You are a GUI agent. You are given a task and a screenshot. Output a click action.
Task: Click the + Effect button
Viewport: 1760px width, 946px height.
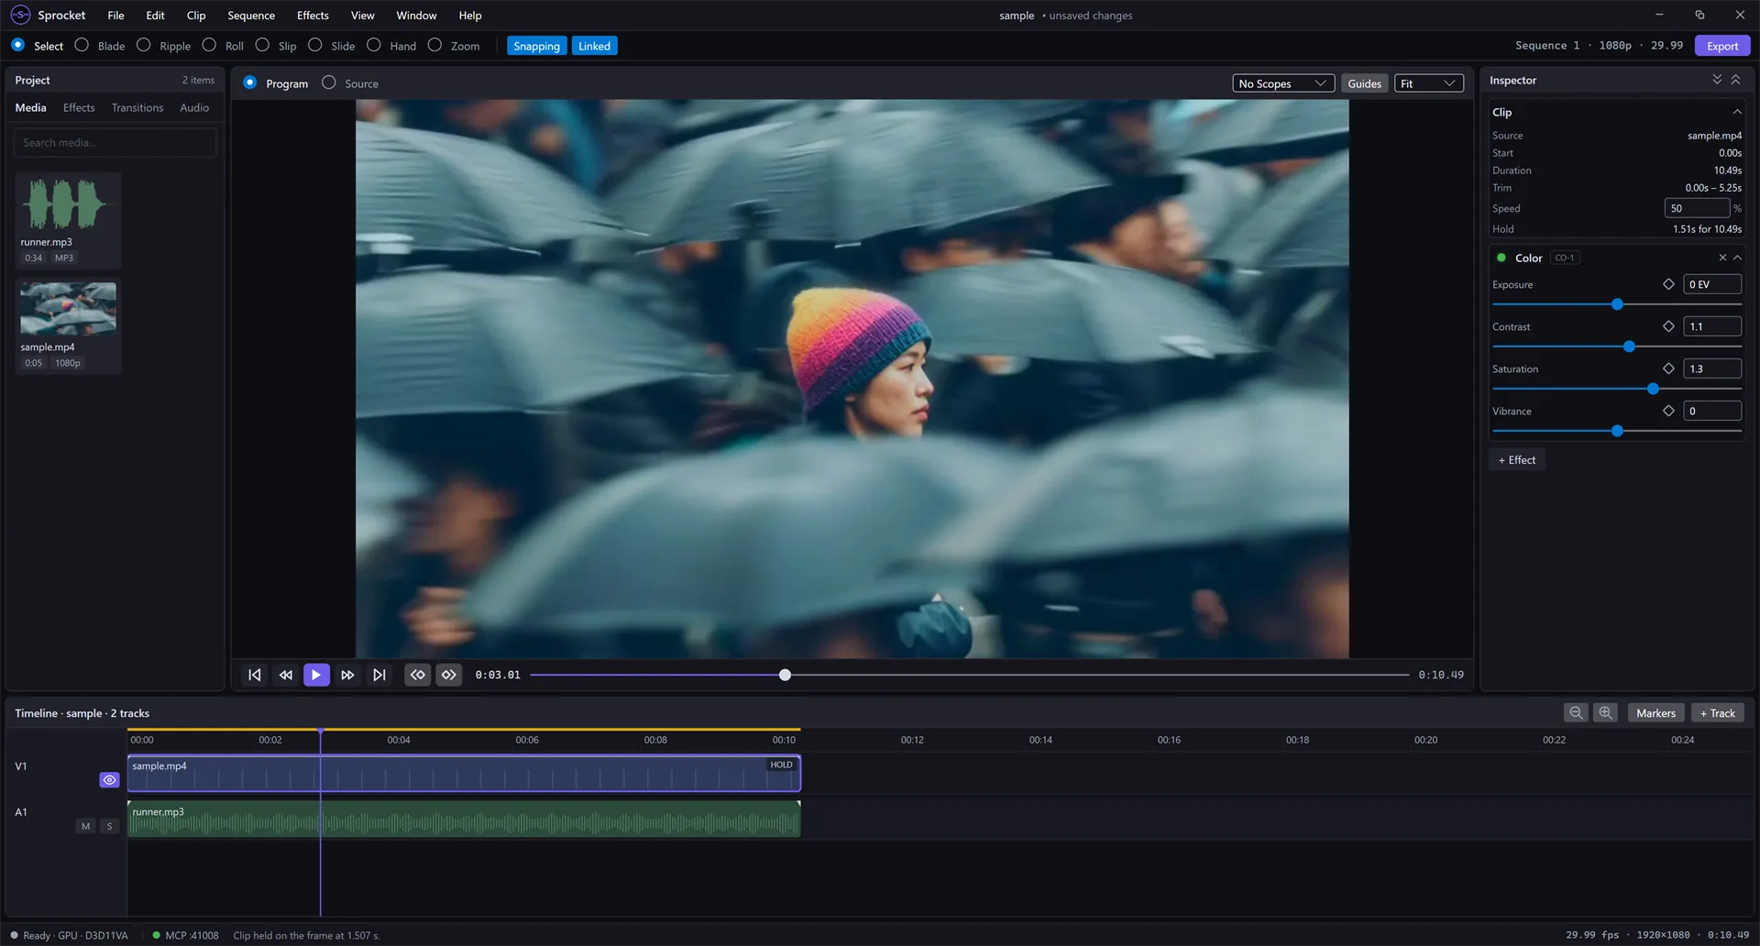[x=1516, y=460]
